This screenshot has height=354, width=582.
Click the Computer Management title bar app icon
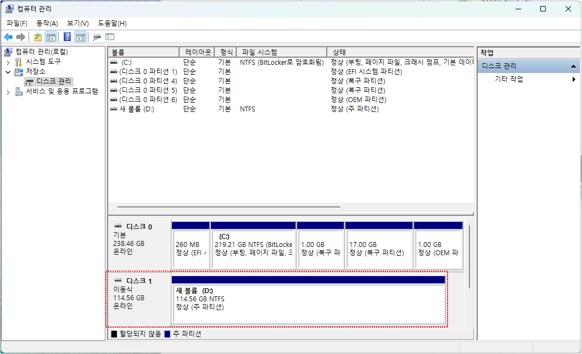click(x=10, y=9)
